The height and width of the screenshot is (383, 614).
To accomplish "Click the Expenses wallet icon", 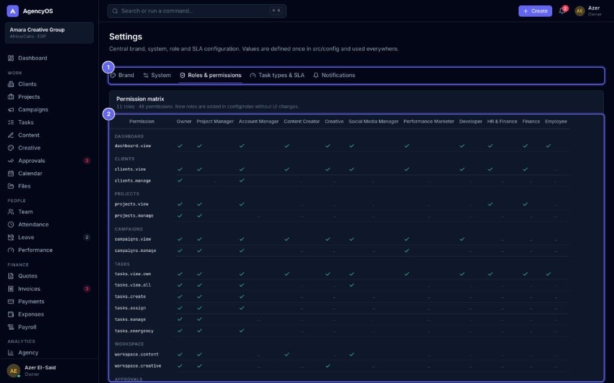I will point(11,314).
